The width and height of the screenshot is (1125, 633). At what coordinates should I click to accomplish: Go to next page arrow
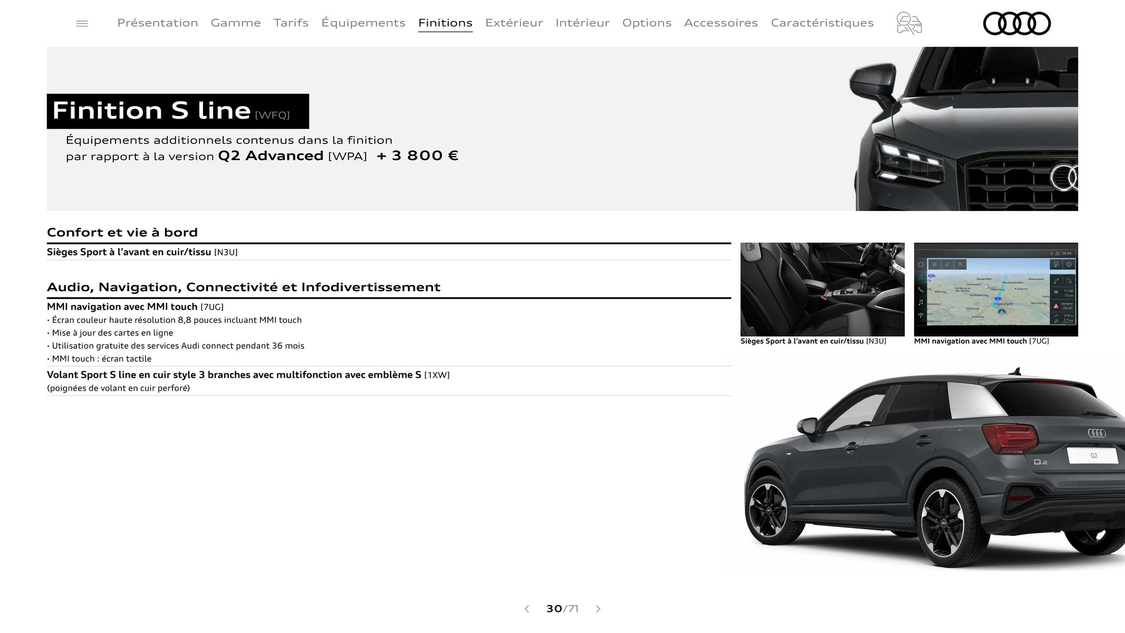[x=598, y=609]
